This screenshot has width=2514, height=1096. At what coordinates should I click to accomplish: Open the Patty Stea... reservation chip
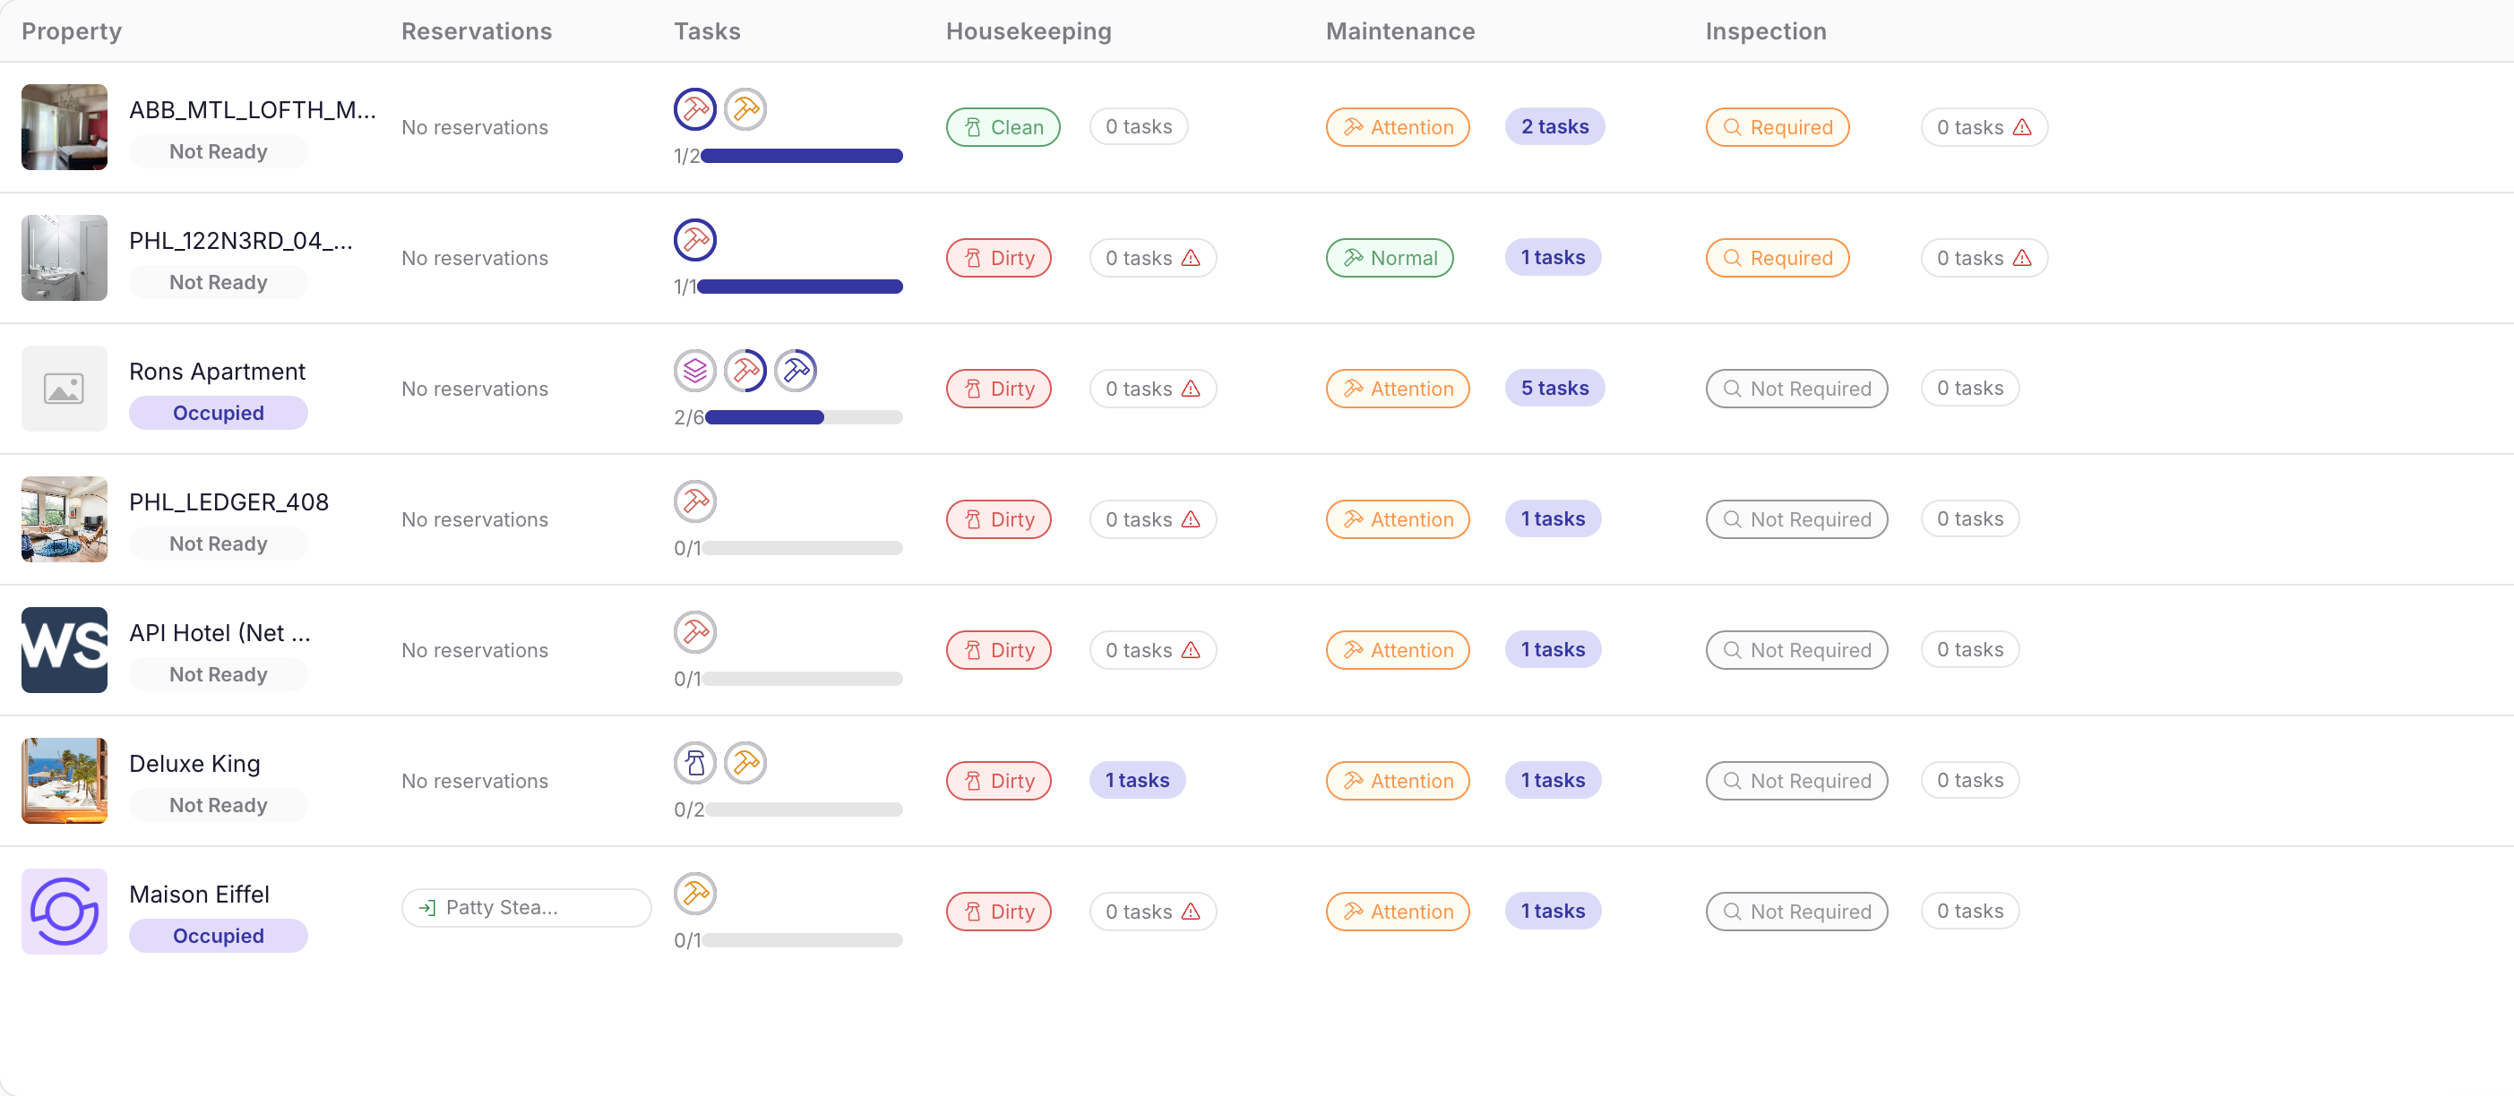click(526, 908)
